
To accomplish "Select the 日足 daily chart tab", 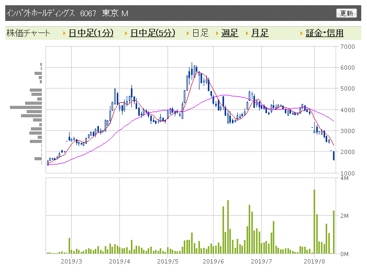I will (201, 33).
